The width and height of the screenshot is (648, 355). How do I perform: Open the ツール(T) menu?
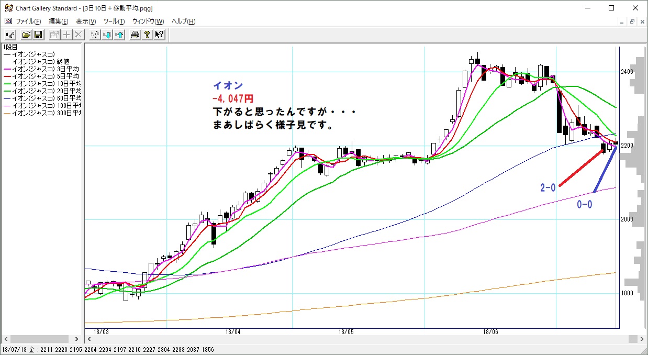[114, 21]
